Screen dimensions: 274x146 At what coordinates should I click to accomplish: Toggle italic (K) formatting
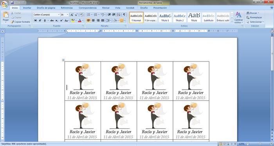(x=40, y=20)
